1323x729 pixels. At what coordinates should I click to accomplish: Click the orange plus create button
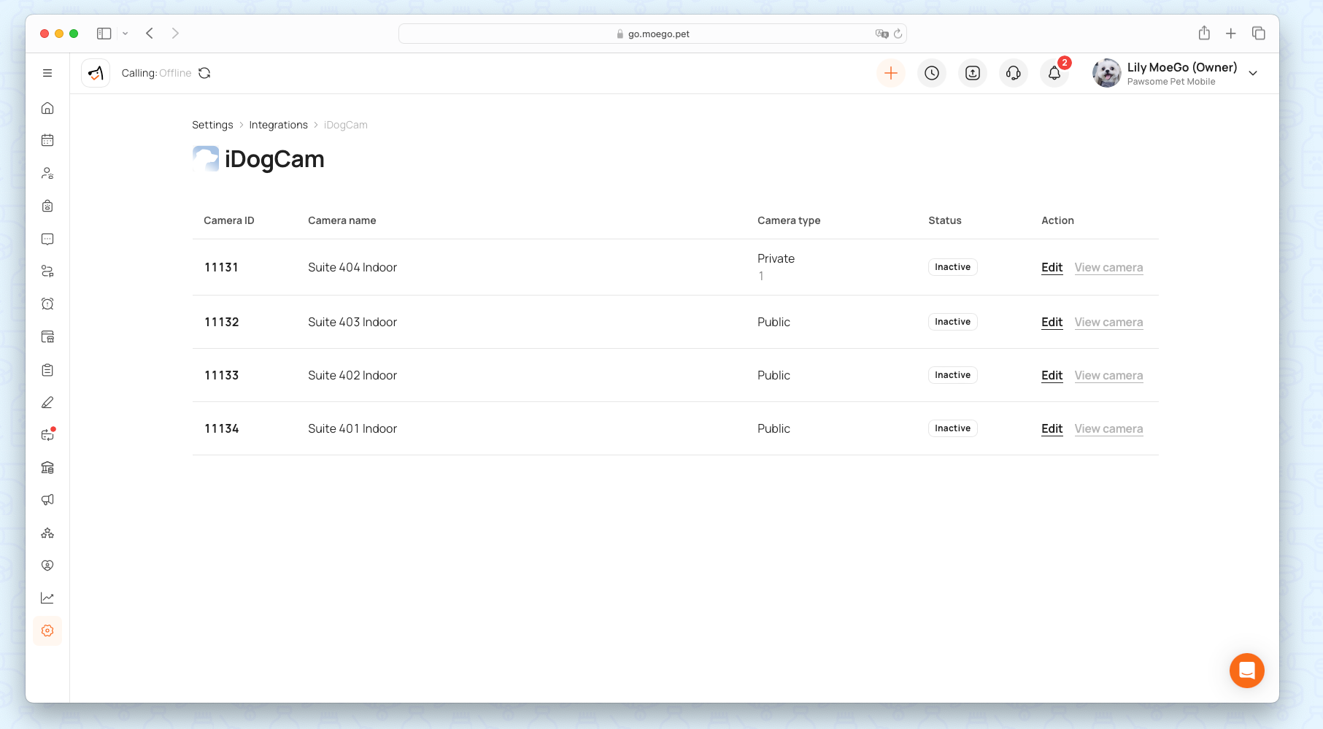pos(891,73)
